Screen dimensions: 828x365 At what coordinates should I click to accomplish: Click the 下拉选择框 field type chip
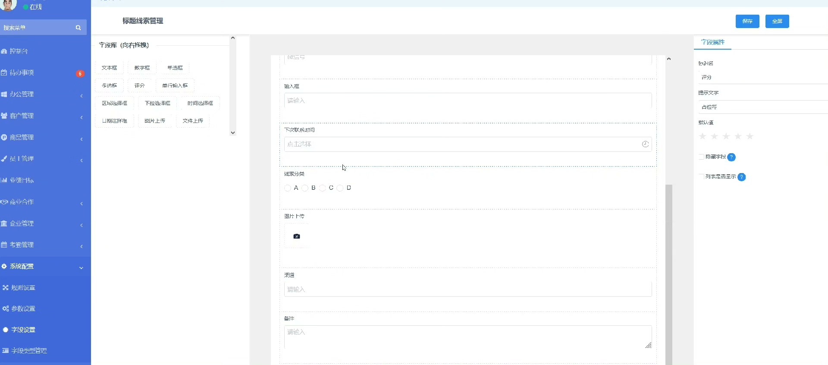pos(157,103)
